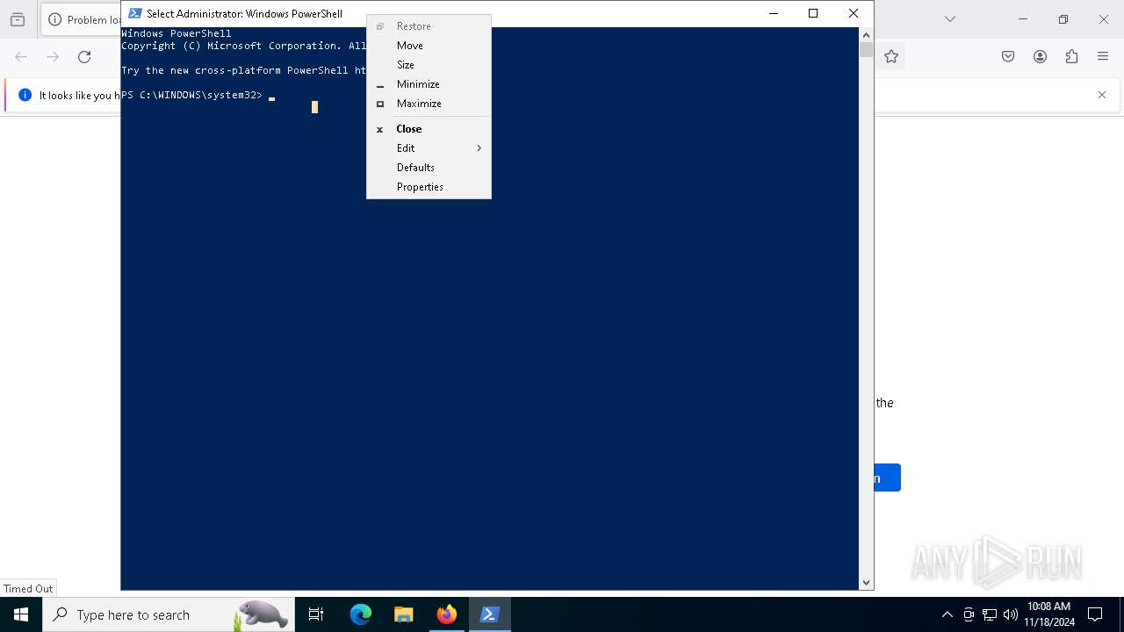Screen dimensions: 1124x632
Task: Click the info icon in Firefox notification
Action: (x=25, y=95)
